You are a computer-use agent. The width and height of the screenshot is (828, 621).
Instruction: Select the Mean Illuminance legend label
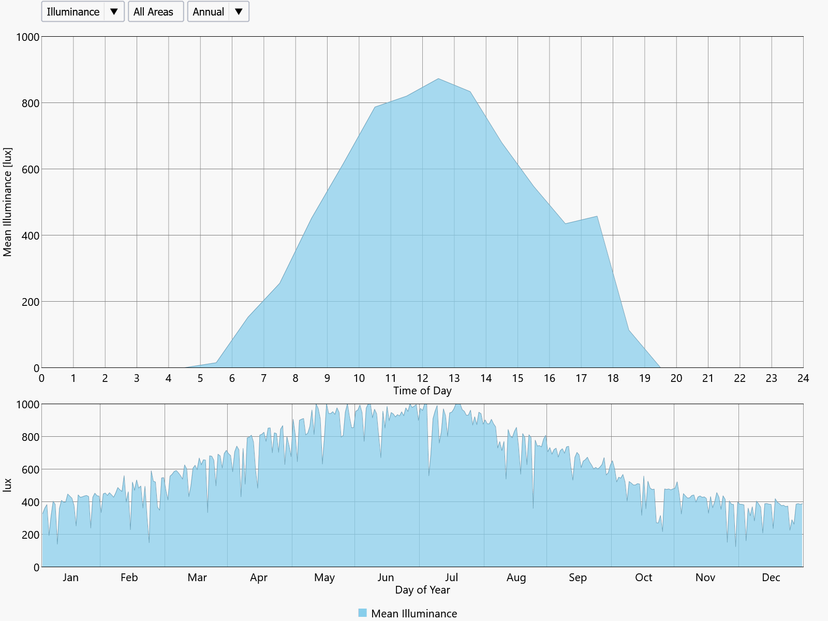click(x=414, y=613)
